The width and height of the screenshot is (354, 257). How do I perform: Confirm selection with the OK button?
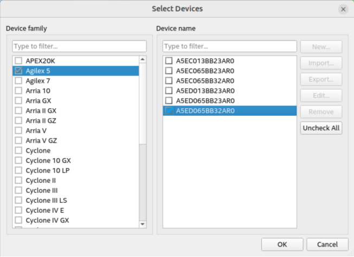[282, 244]
